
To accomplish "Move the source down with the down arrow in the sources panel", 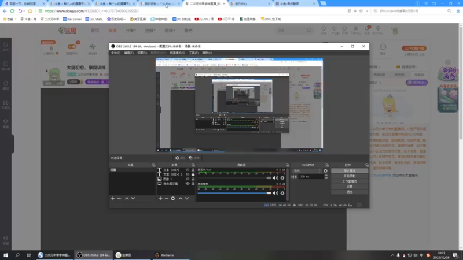I will [187, 198].
